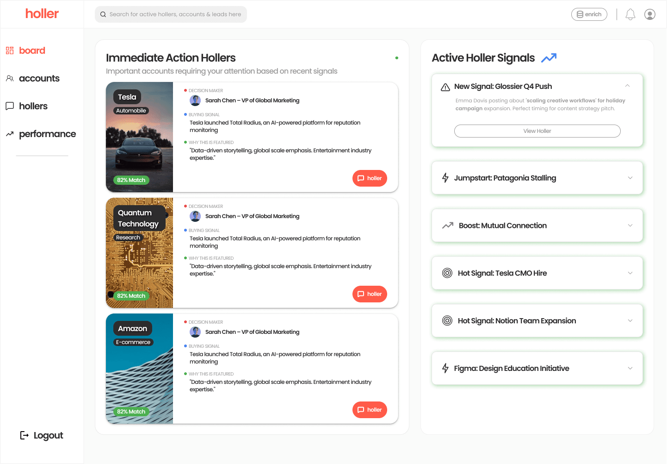Click the hollers chat bubble icon
The width and height of the screenshot is (667, 464).
pyautogui.click(x=10, y=106)
